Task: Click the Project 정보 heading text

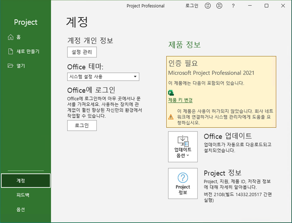Action: click(223, 173)
